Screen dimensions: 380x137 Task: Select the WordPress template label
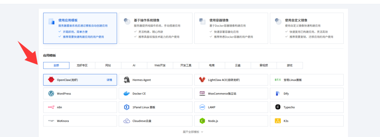(x=64, y=93)
